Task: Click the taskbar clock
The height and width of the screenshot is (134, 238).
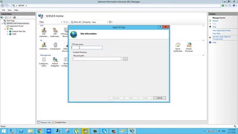Action: pos(231,131)
